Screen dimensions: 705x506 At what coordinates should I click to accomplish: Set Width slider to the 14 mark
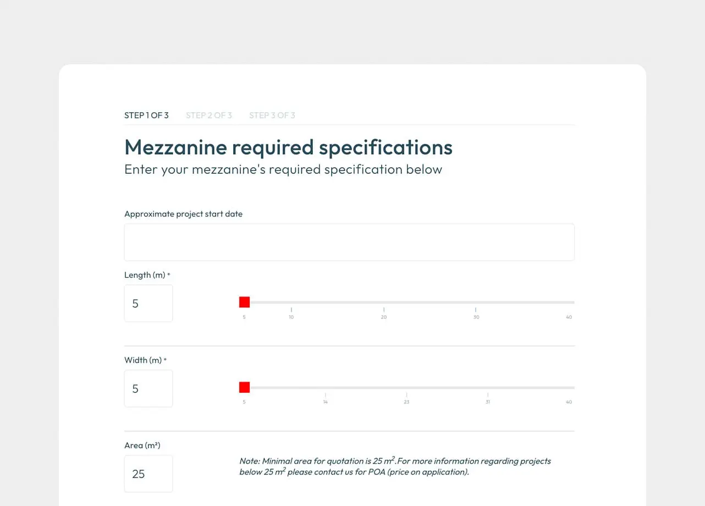pyautogui.click(x=326, y=388)
